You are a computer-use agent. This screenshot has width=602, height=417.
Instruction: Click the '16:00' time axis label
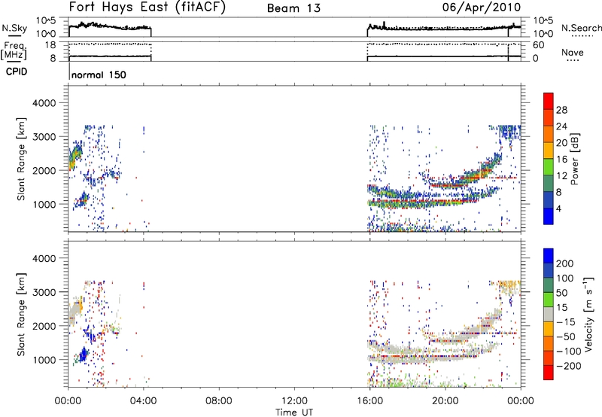(x=369, y=401)
